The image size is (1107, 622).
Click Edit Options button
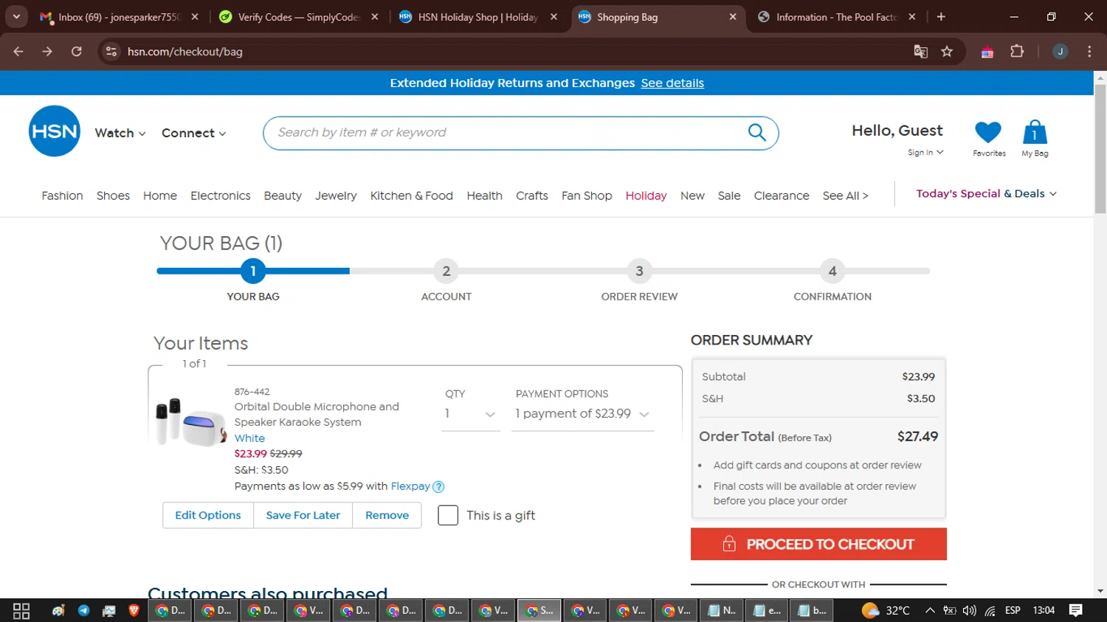[x=208, y=515]
